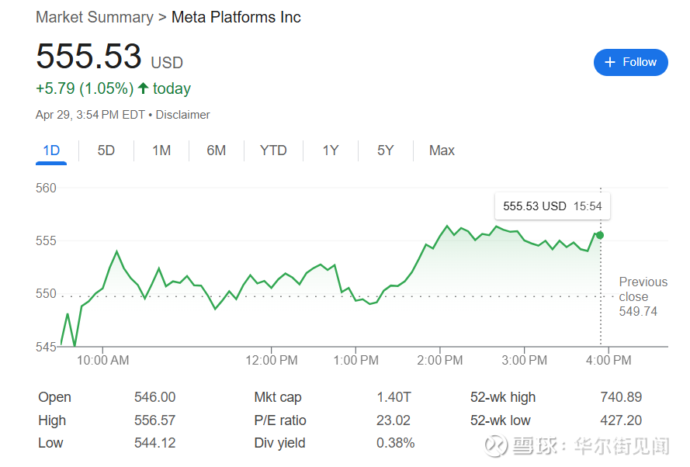Click the Market Summary breadcrumb

(x=94, y=17)
